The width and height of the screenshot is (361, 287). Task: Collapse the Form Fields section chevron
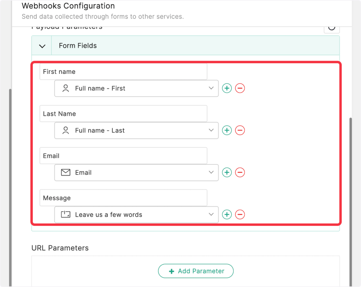[x=42, y=46]
